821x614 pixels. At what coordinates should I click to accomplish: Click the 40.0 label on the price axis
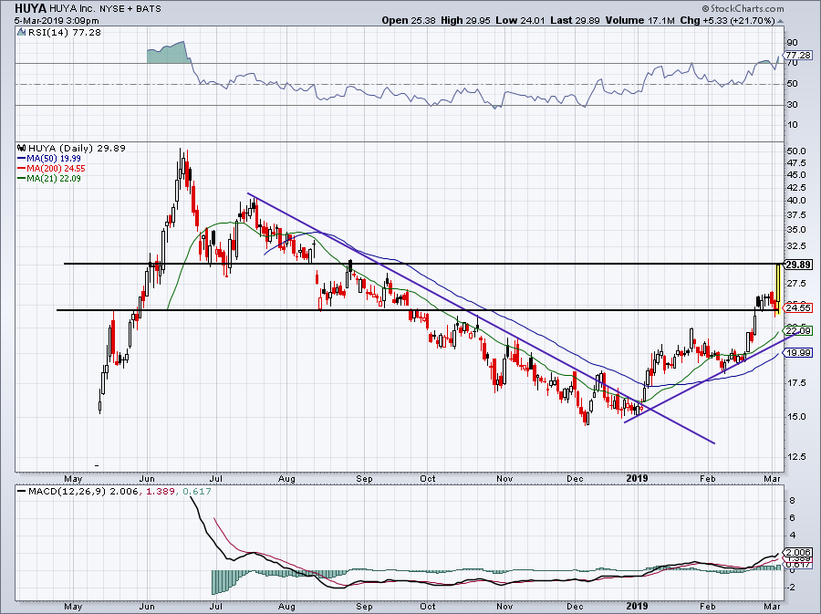point(795,201)
